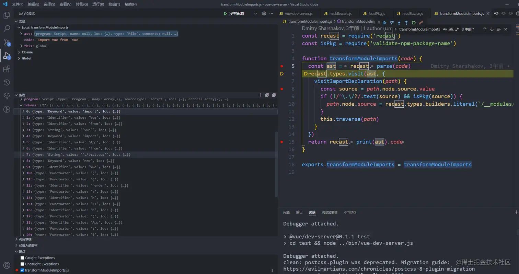The width and height of the screenshot is (519, 274).
Task: Open the readSource.js editor tab
Action: click(412, 14)
